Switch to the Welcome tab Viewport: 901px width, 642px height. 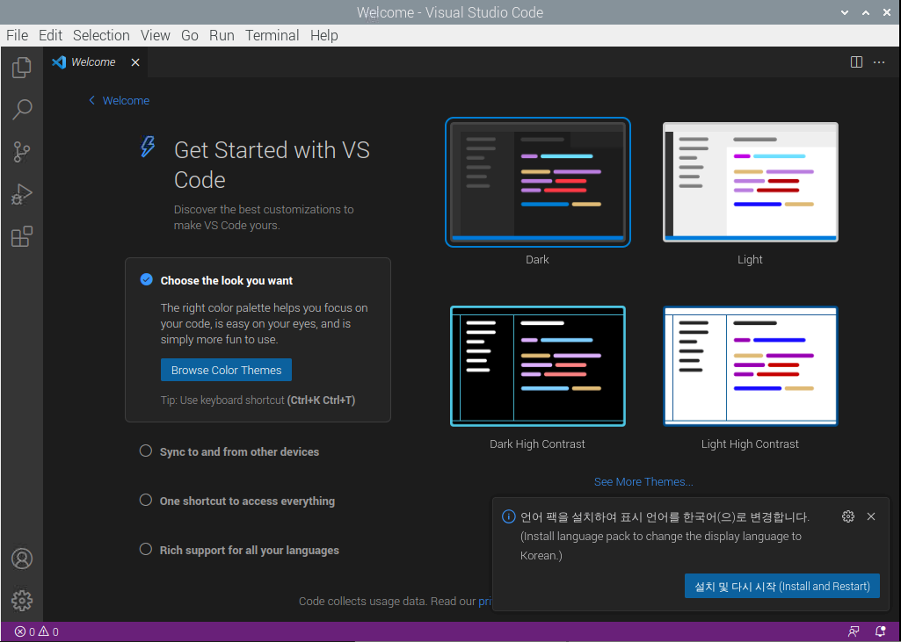(x=96, y=62)
